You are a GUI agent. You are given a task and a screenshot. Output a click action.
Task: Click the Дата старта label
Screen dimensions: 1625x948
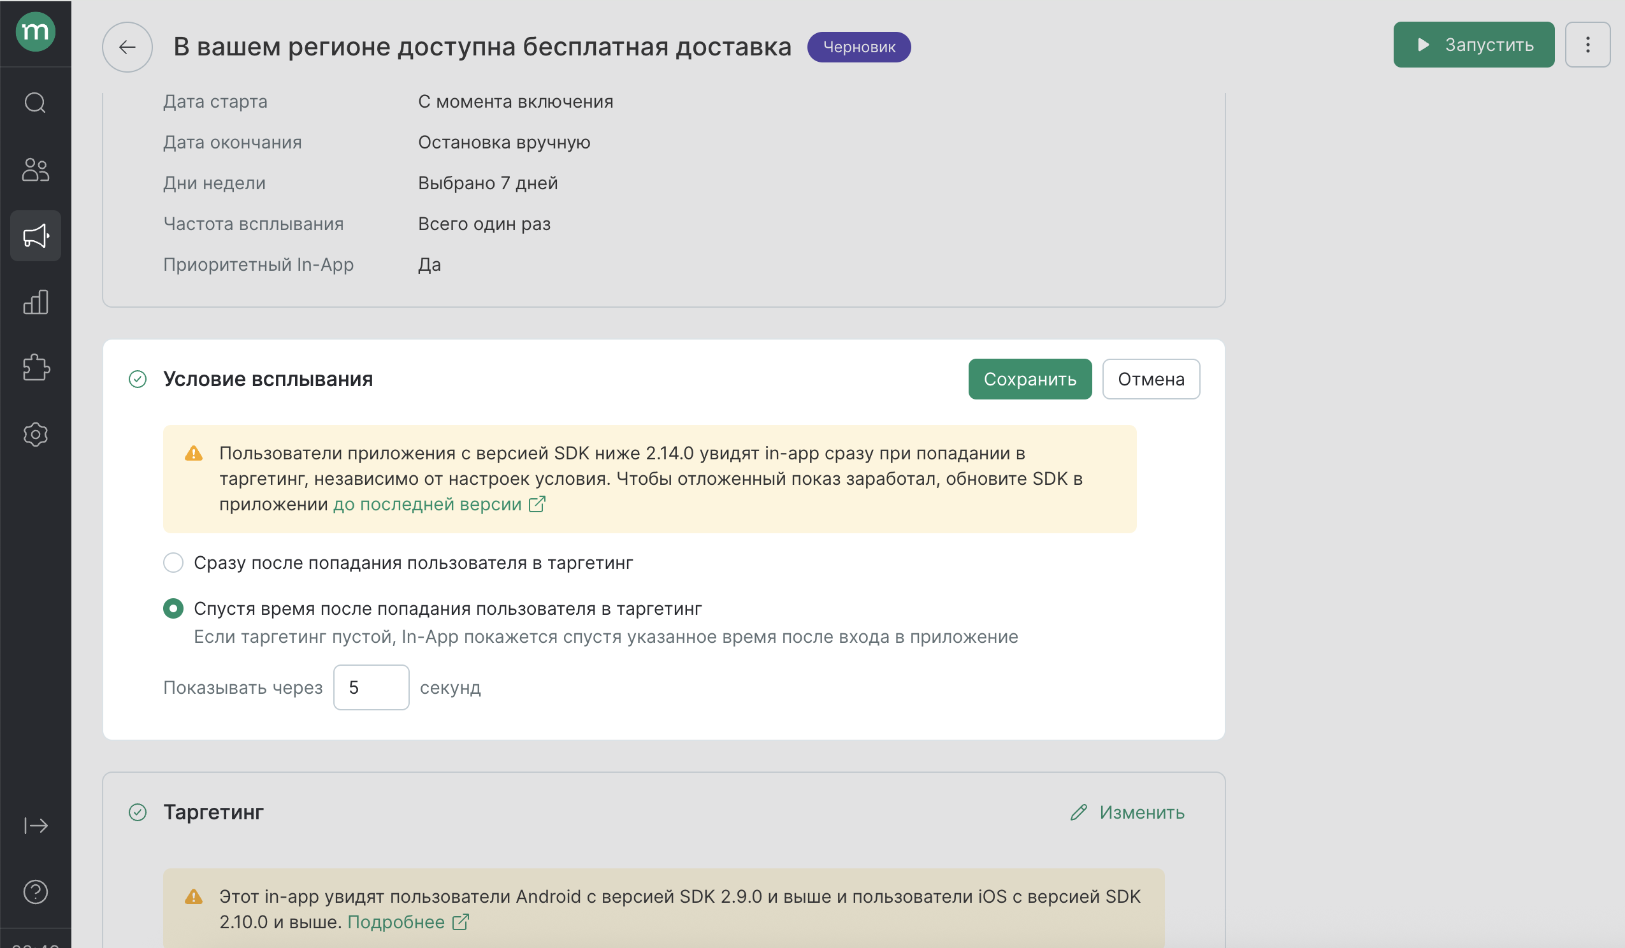215,102
